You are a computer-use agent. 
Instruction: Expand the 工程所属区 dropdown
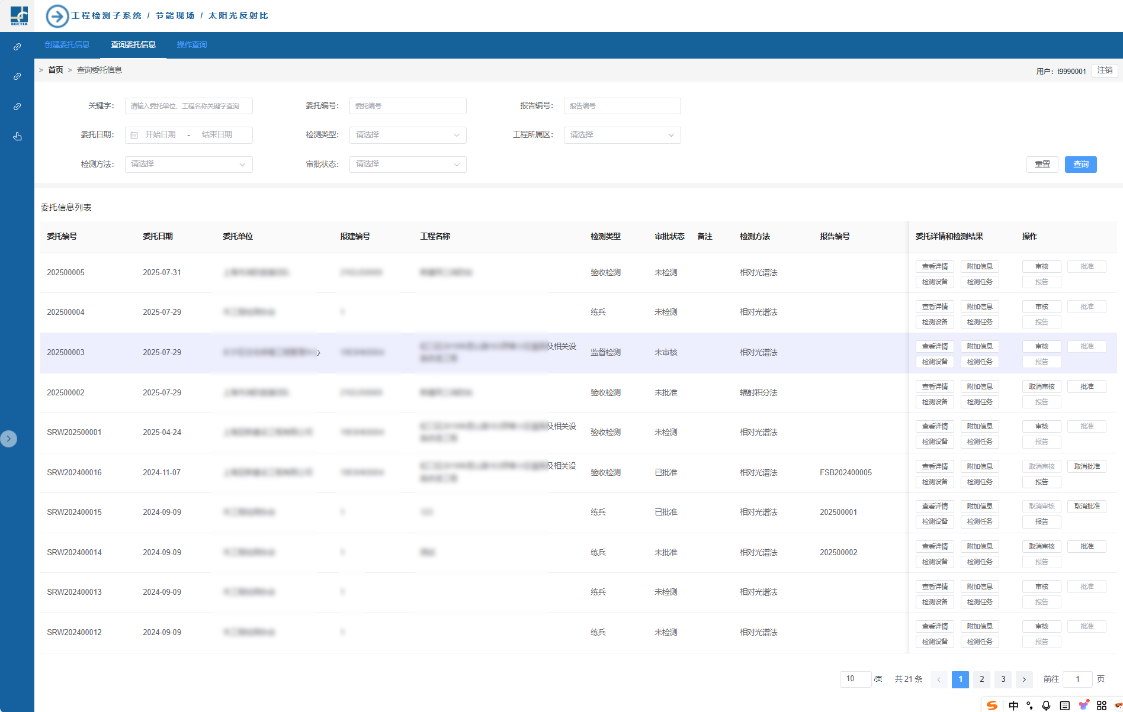(x=622, y=135)
